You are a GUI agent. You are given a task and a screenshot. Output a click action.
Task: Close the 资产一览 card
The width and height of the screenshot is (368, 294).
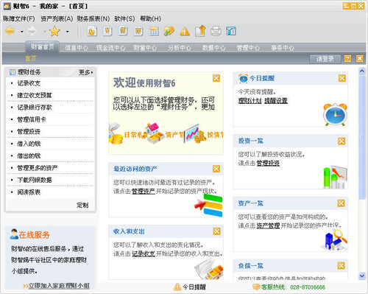[x=341, y=203]
